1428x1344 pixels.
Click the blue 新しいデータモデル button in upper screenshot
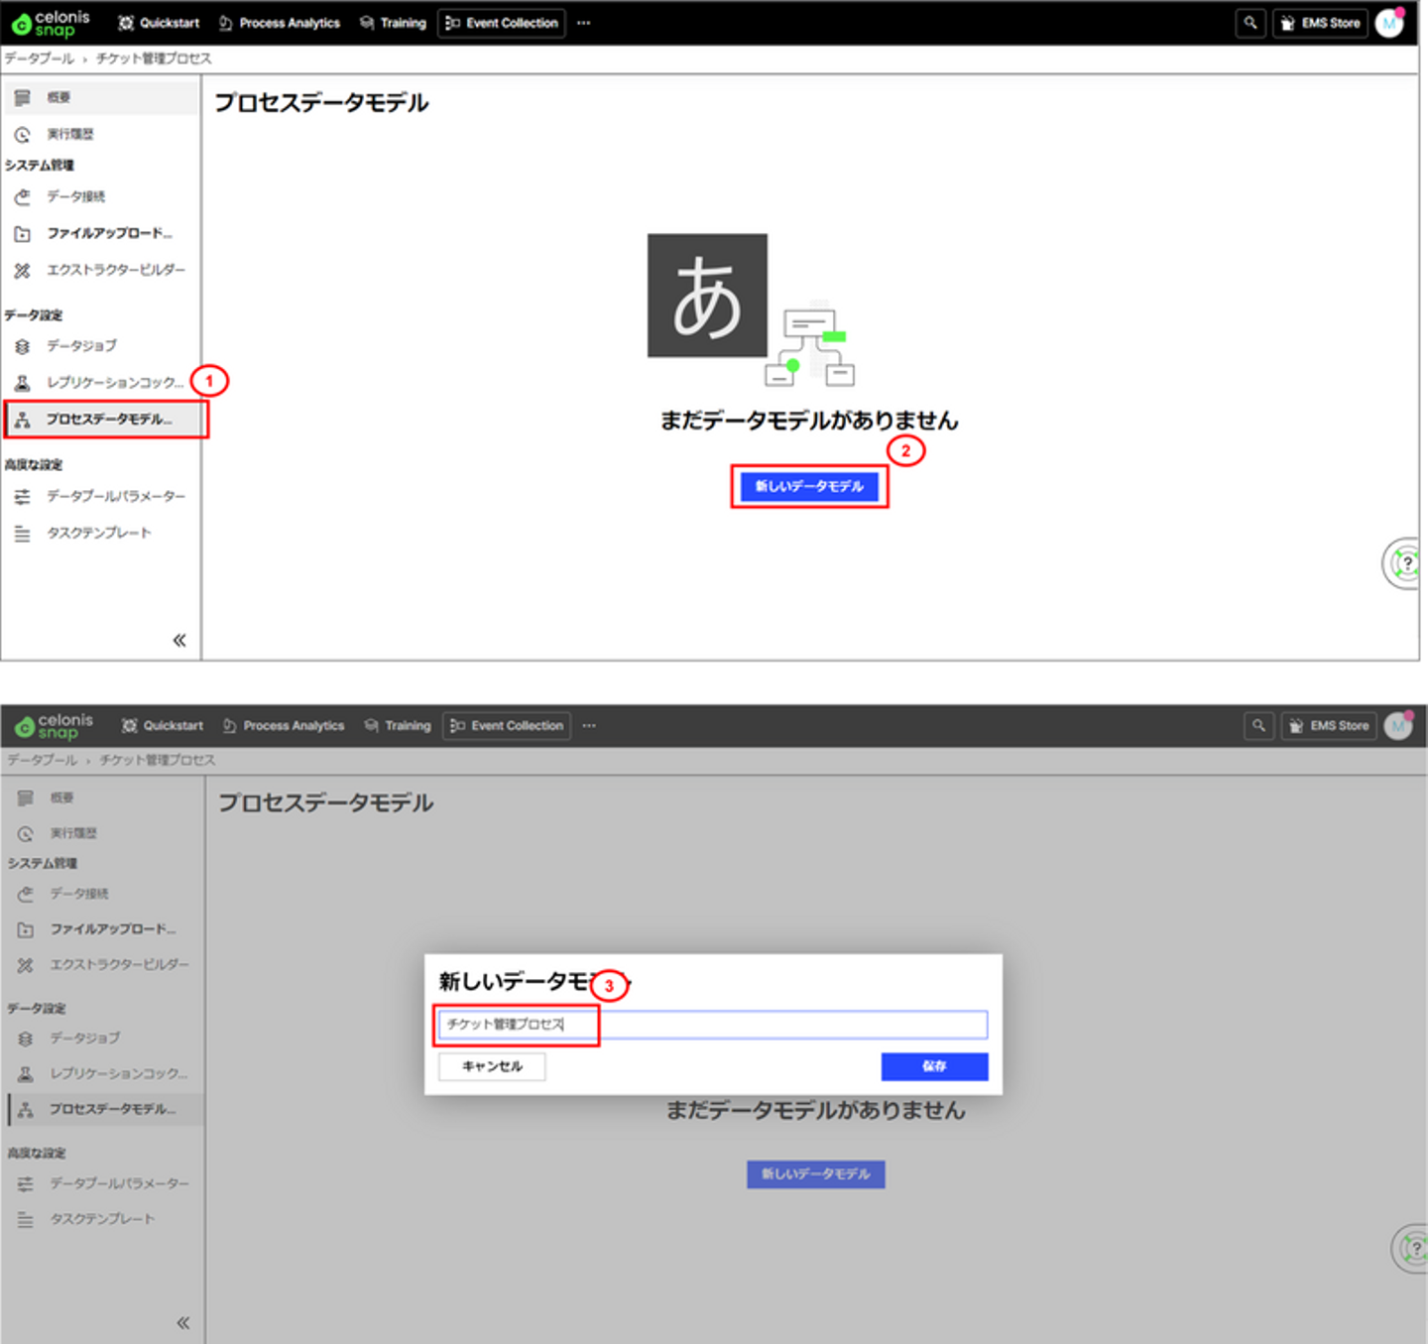(809, 486)
